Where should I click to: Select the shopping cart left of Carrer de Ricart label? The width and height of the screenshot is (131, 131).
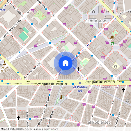click(x=36, y=118)
